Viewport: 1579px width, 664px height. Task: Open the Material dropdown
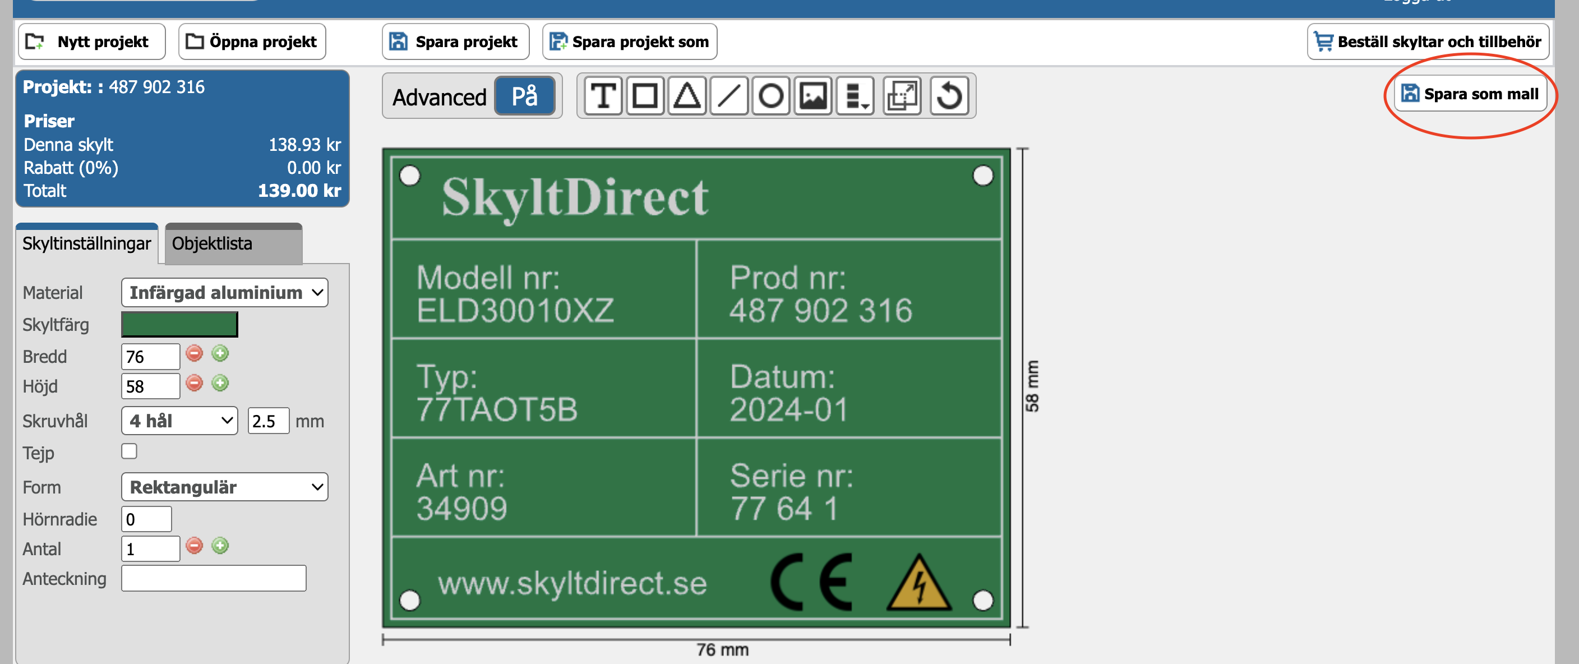pos(225,292)
